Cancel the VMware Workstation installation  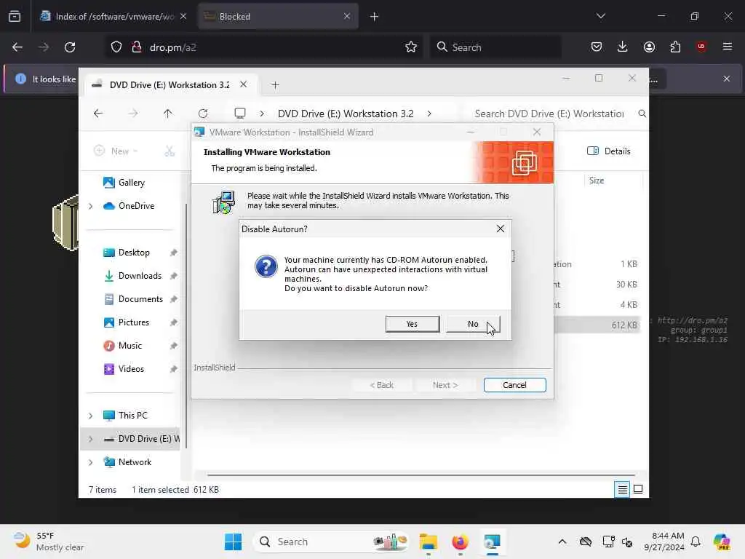(514, 384)
